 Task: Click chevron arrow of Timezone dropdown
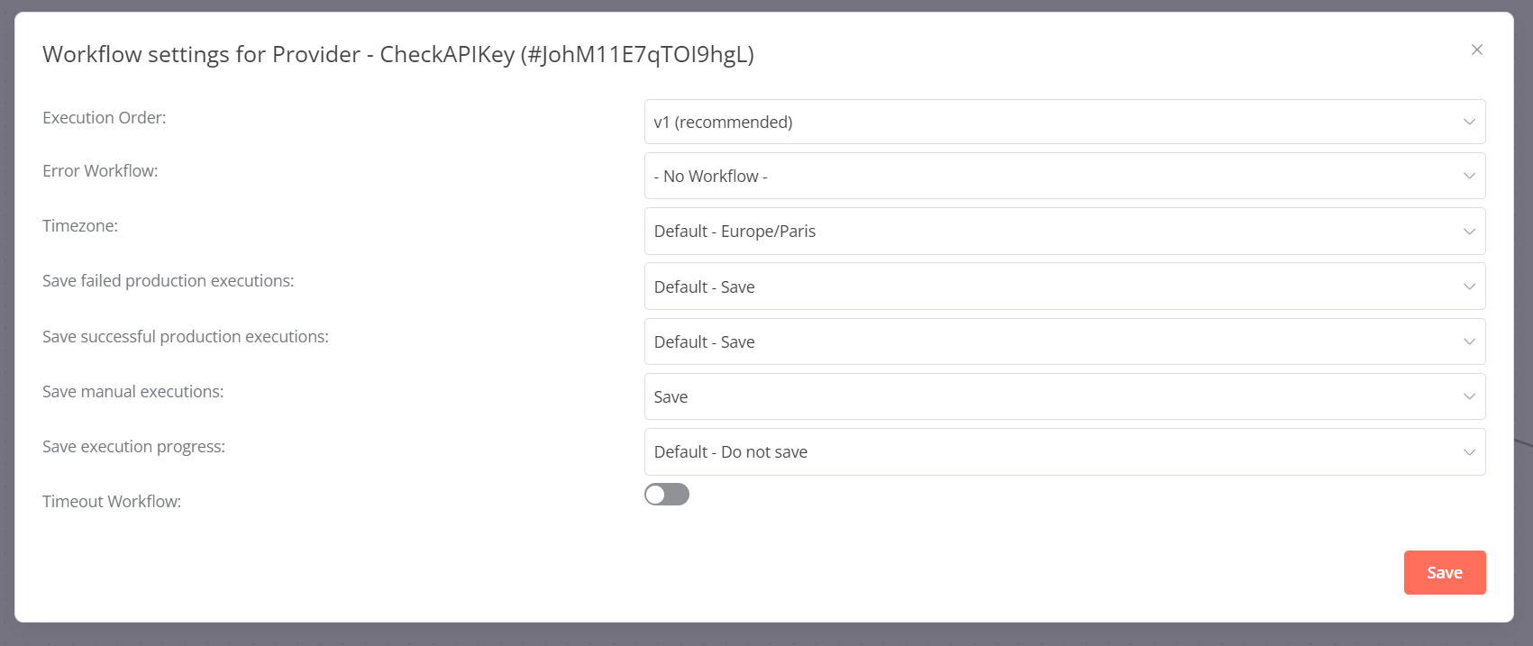pyautogui.click(x=1469, y=232)
